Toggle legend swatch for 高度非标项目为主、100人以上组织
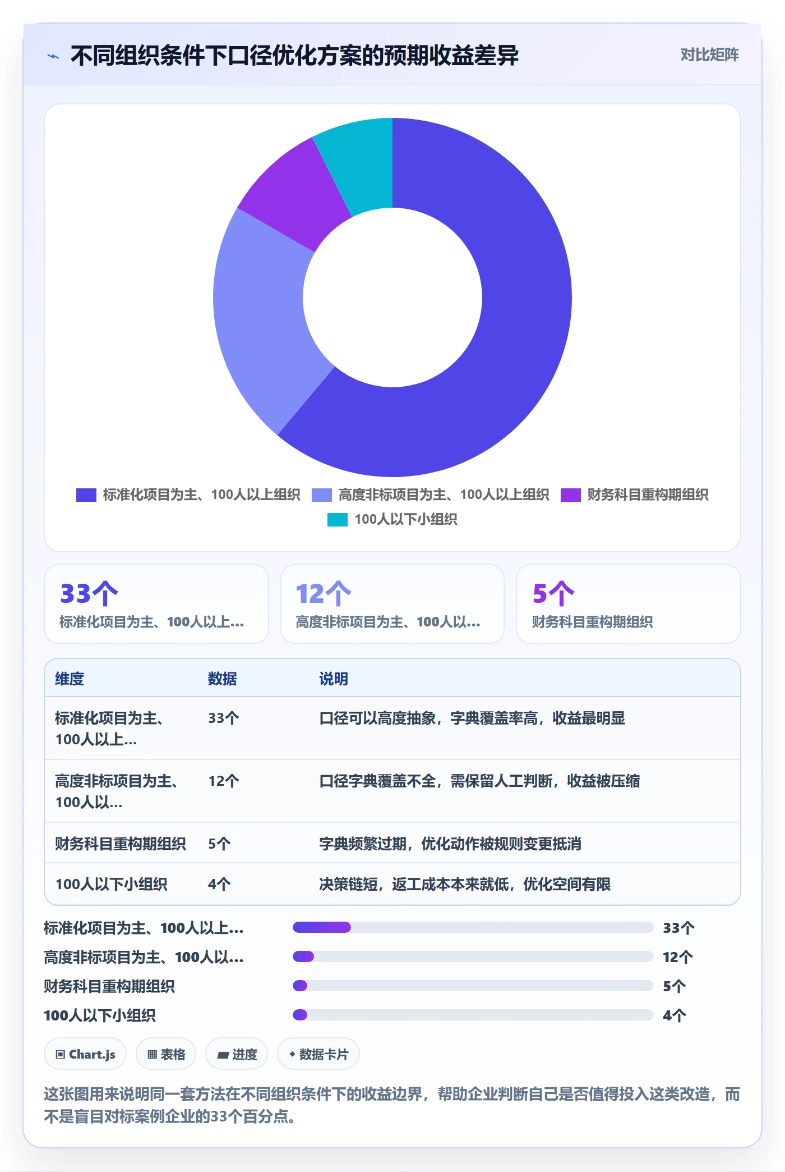 [x=322, y=495]
